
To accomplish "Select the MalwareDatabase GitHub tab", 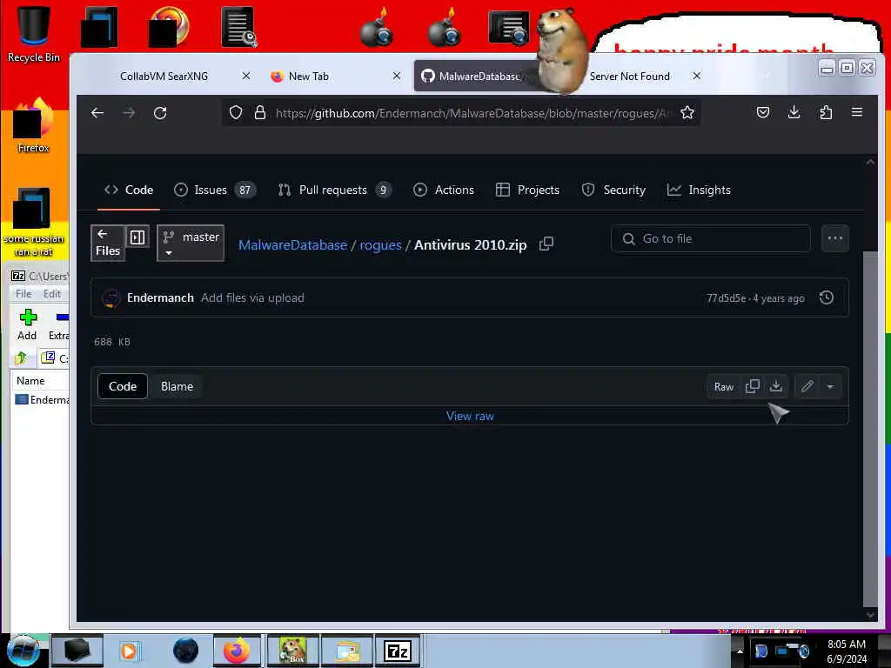I will 479,77.
